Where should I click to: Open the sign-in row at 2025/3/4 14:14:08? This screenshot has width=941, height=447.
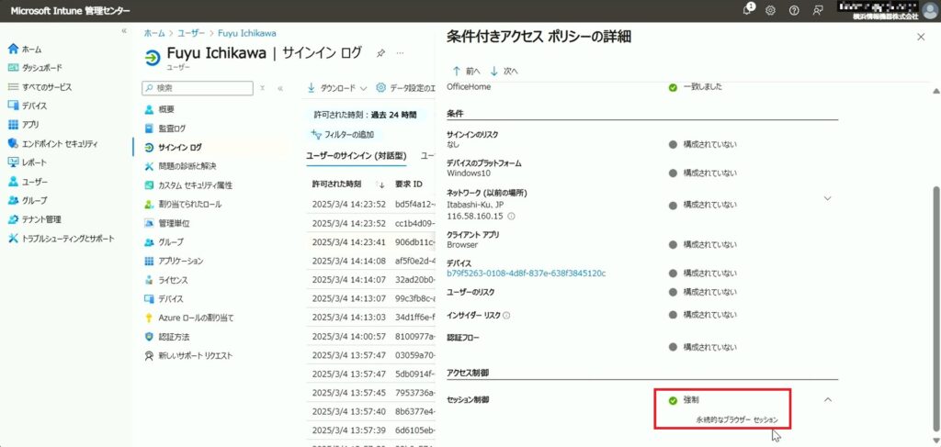[370, 262]
